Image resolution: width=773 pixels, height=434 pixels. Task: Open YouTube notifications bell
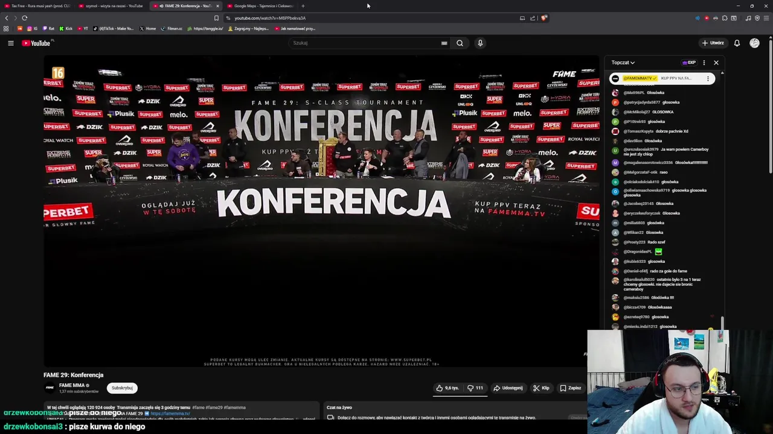(737, 43)
